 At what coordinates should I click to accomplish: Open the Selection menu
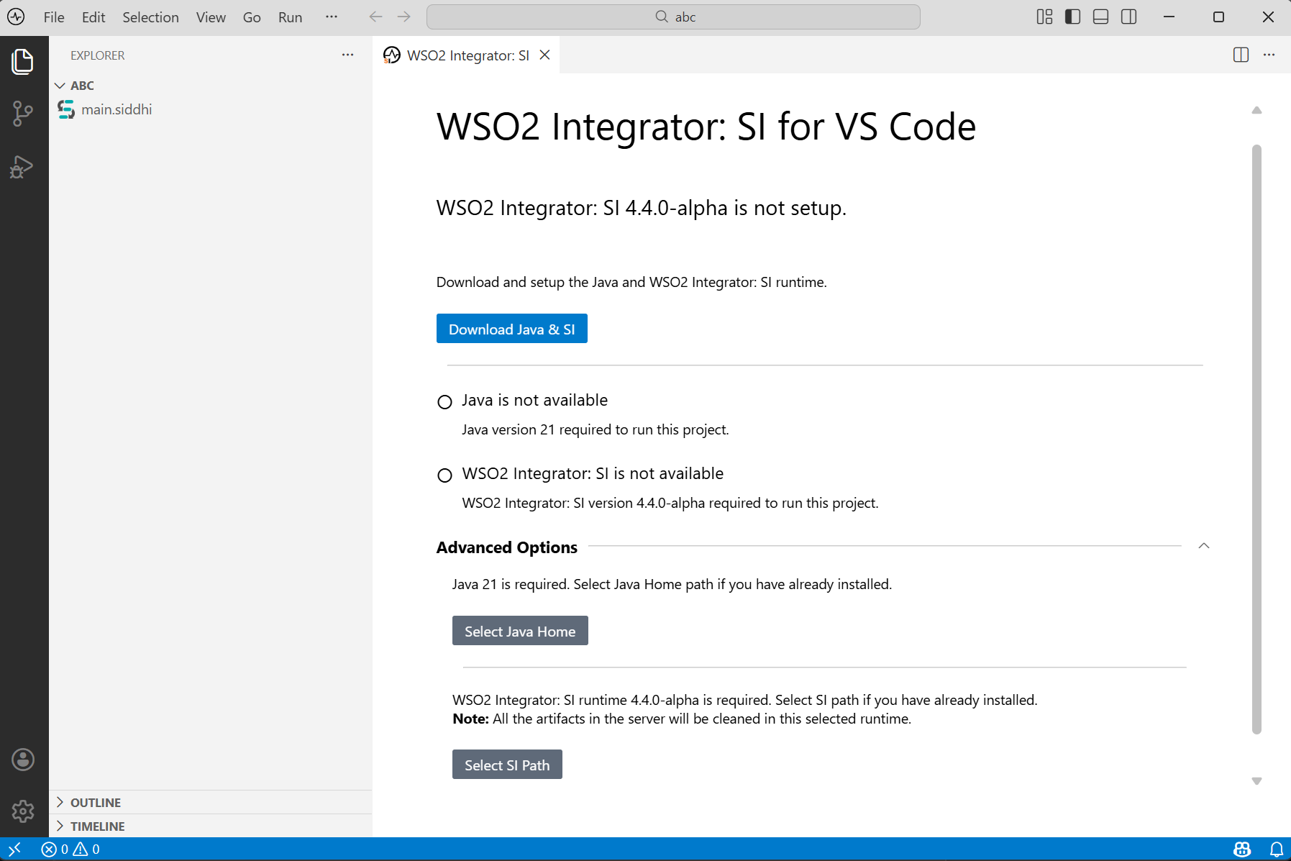point(150,17)
